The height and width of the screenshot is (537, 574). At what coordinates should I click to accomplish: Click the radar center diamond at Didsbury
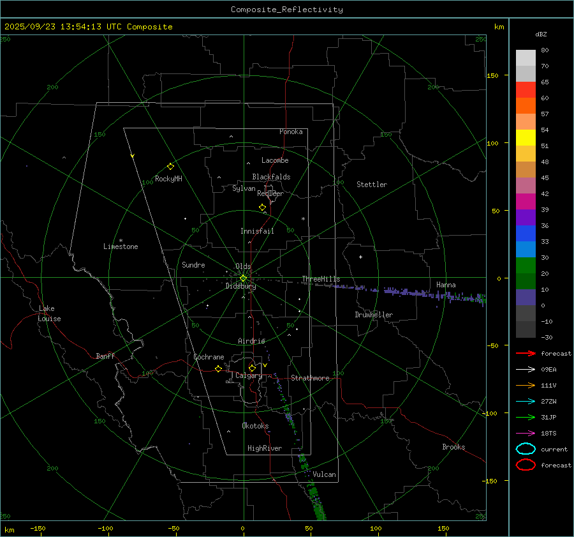[x=243, y=278]
